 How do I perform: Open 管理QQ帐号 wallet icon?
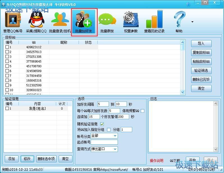coord(13,20)
